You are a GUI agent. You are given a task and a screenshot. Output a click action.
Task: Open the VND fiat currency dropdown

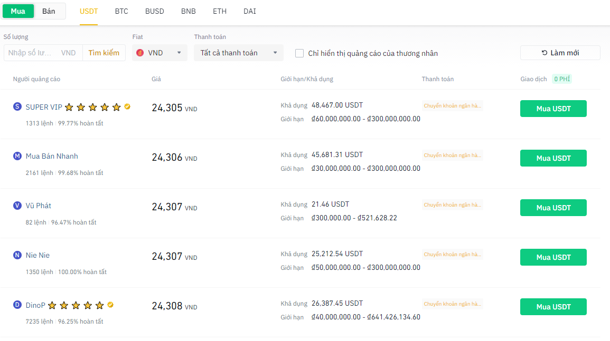(159, 53)
